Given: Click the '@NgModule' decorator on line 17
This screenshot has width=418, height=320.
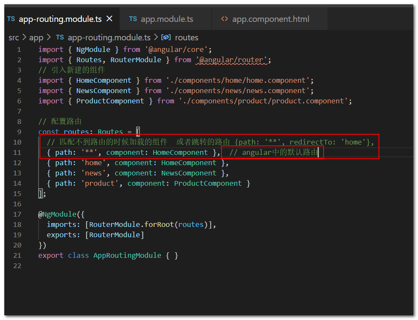Looking at the screenshot, I should tap(58, 214).
